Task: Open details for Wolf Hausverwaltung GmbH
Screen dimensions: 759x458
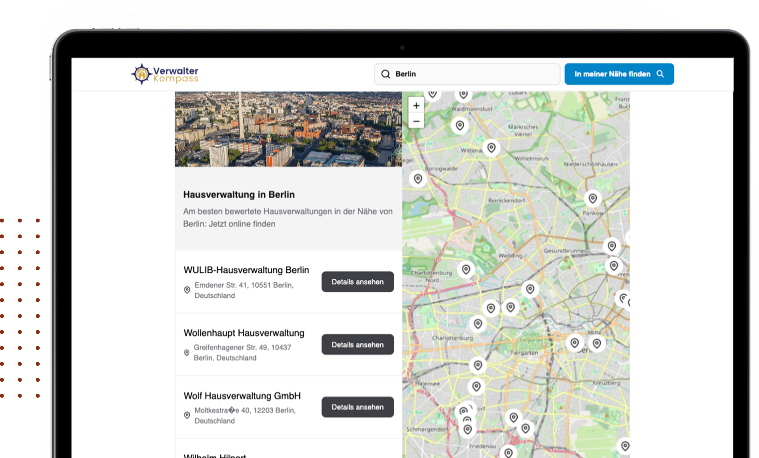Action: 358,407
